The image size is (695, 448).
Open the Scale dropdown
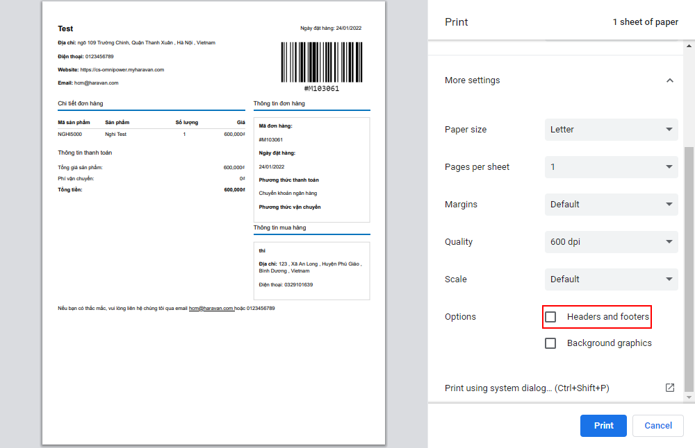pyautogui.click(x=611, y=279)
